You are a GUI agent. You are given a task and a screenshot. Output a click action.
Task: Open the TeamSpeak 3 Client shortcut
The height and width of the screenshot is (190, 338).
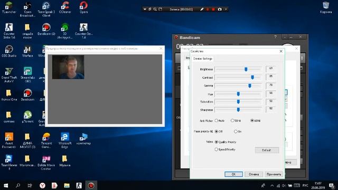point(46,9)
